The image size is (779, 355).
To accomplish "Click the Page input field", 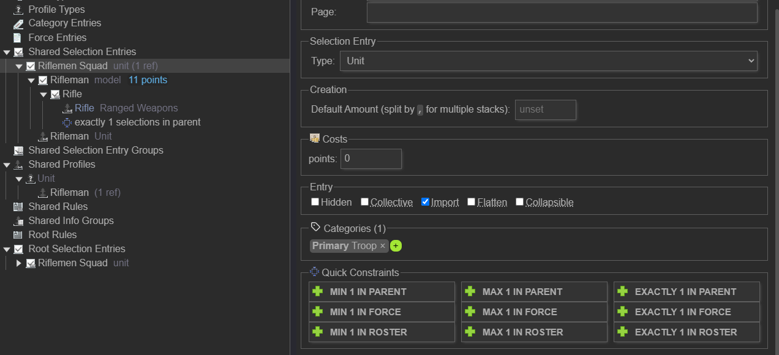I will [562, 12].
